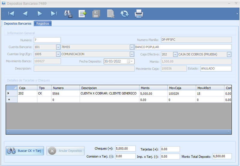The image size is (240, 166).
Task: Open Fecha Deposito date picker dropdown
Action: click(132, 61)
